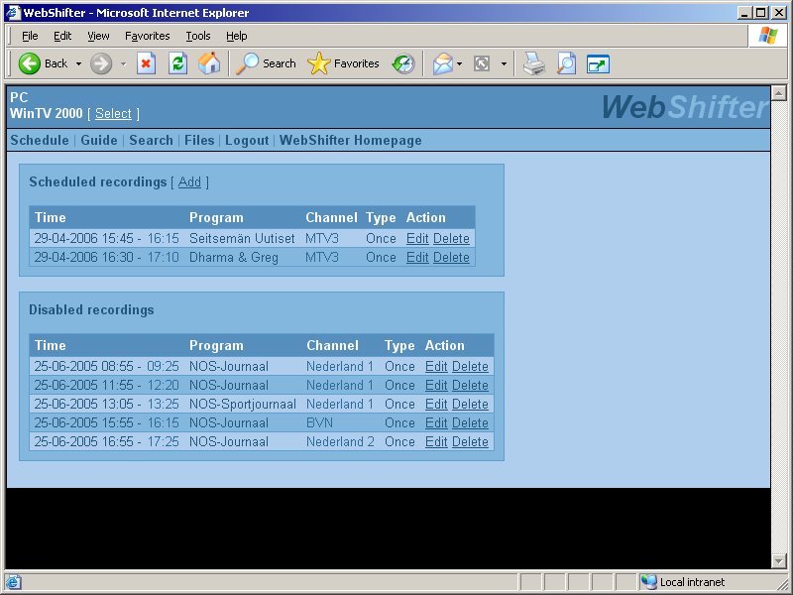Image resolution: width=793 pixels, height=595 pixels.
Task: Click the Refresh page icon
Action: 177,63
